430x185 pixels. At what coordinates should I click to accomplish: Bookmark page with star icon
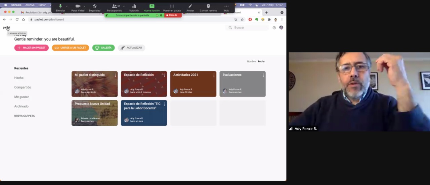[242, 19]
